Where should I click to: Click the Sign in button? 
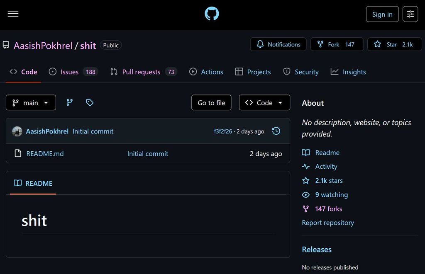pyautogui.click(x=382, y=14)
